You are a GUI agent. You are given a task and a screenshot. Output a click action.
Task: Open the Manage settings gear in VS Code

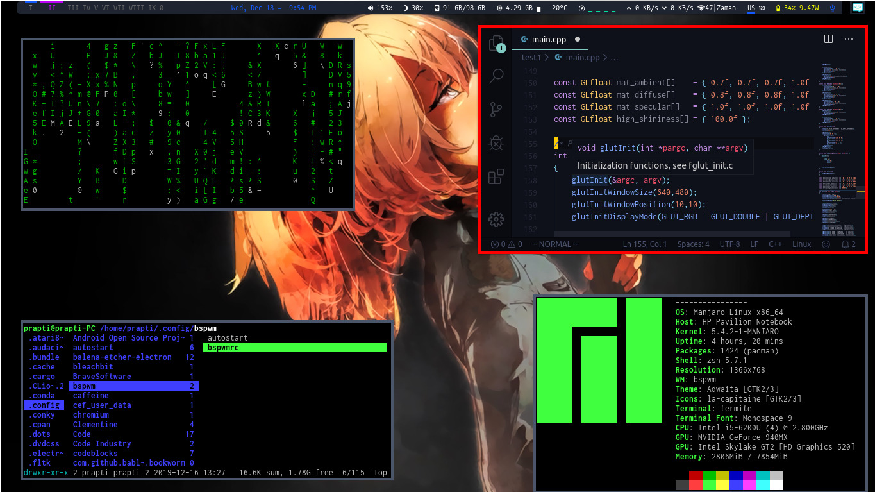click(497, 219)
